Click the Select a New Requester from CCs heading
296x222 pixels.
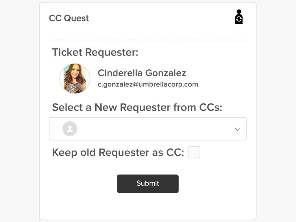click(137, 108)
